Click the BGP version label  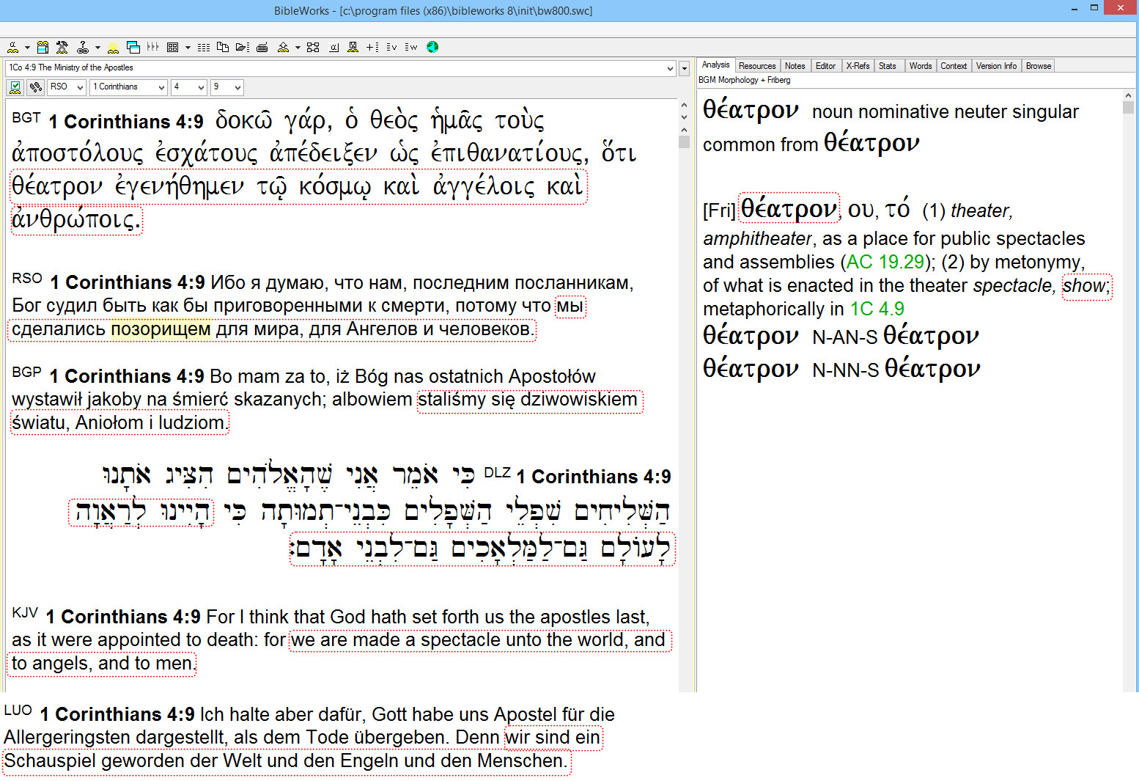26,372
